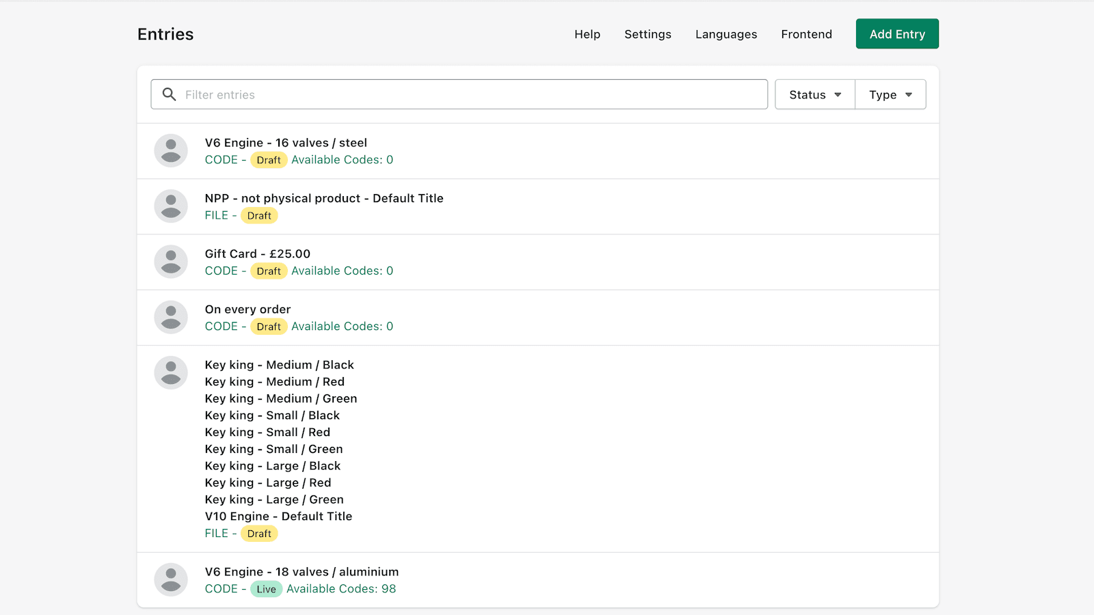The height and width of the screenshot is (615, 1094).
Task: Open the Type filter dropdown
Action: point(890,94)
